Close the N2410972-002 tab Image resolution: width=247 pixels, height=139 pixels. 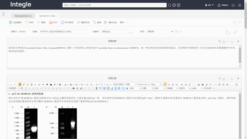[57, 16]
